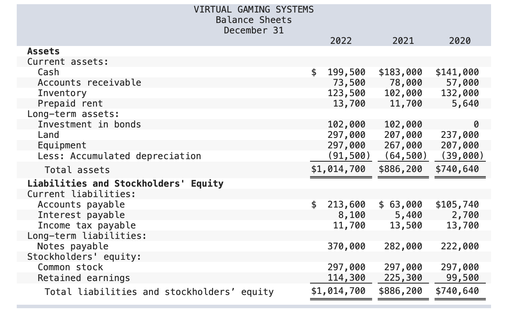Image resolution: width=505 pixels, height=319 pixels.
Task: Click the Prepaid rent row label
Action: tap(70, 103)
